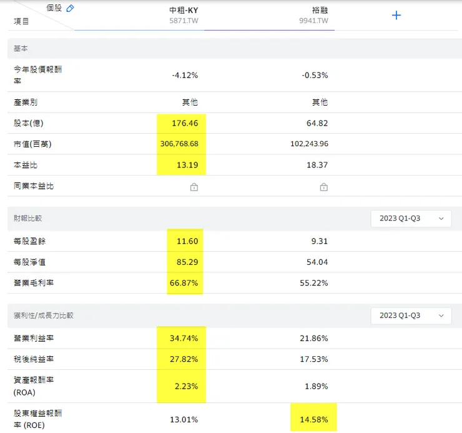Screen dimensions: 462x433
Task: Select the EPS value 9.31
Action: (320, 241)
